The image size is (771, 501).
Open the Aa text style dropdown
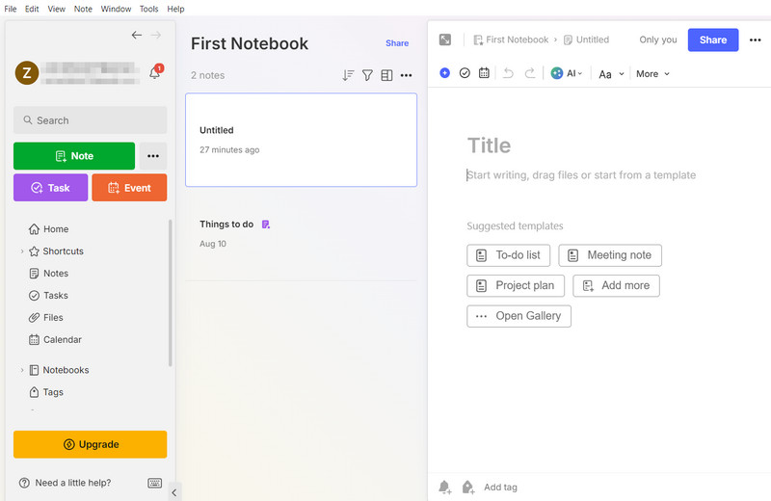pyautogui.click(x=611, y=74)
